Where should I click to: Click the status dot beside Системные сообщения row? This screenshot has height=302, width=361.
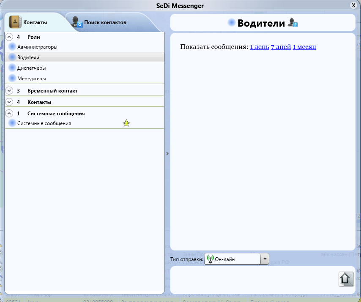pyautogui.click(x=12, y=123)
